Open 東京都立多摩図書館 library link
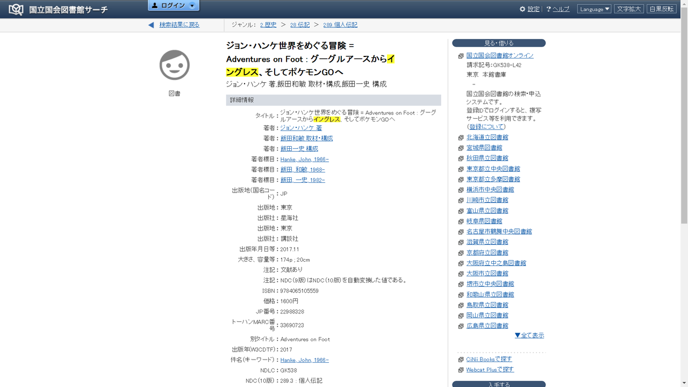The image size is (688, 387). click(x=493, y=179)
